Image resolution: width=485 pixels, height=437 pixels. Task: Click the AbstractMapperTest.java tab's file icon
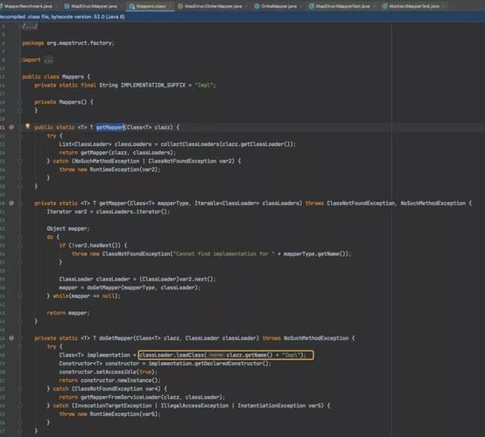pyautogui.click(x=384, y=6)
